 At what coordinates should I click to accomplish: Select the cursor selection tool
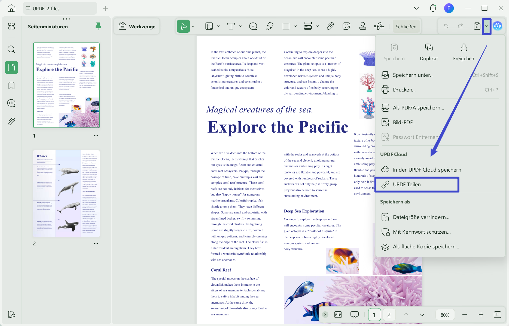(x=184, y=26)
